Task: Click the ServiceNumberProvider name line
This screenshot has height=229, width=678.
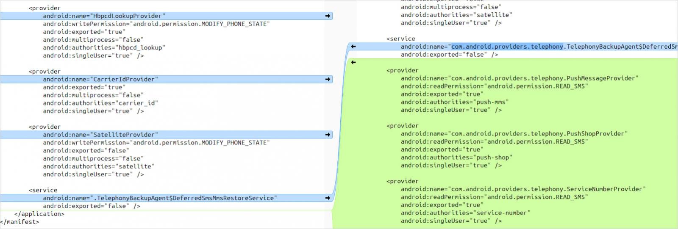Action: (x=523, y=189)
